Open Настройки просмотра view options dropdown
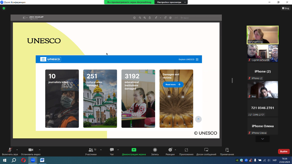The width and height of the screenshot is (292, 164). 171,2
